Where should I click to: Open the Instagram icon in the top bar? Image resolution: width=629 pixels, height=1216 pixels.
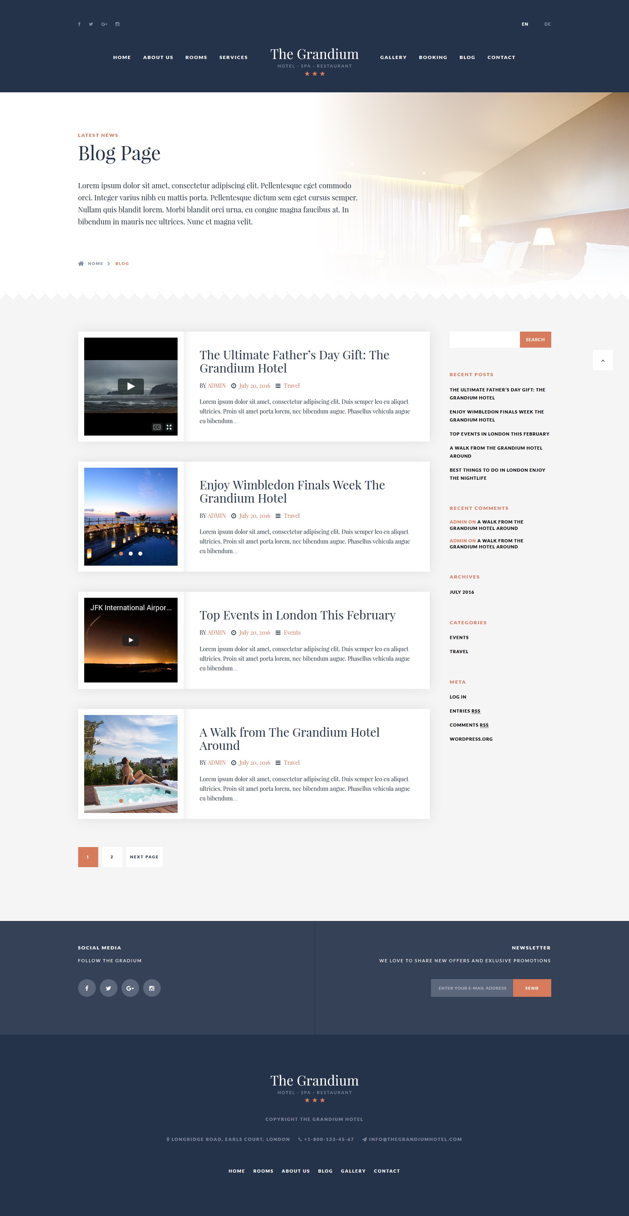117,24
